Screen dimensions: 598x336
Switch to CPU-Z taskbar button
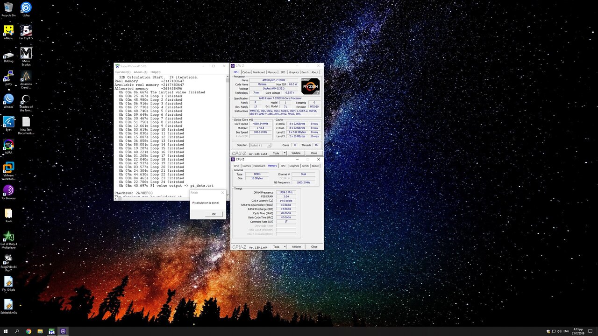click(63, 331)
